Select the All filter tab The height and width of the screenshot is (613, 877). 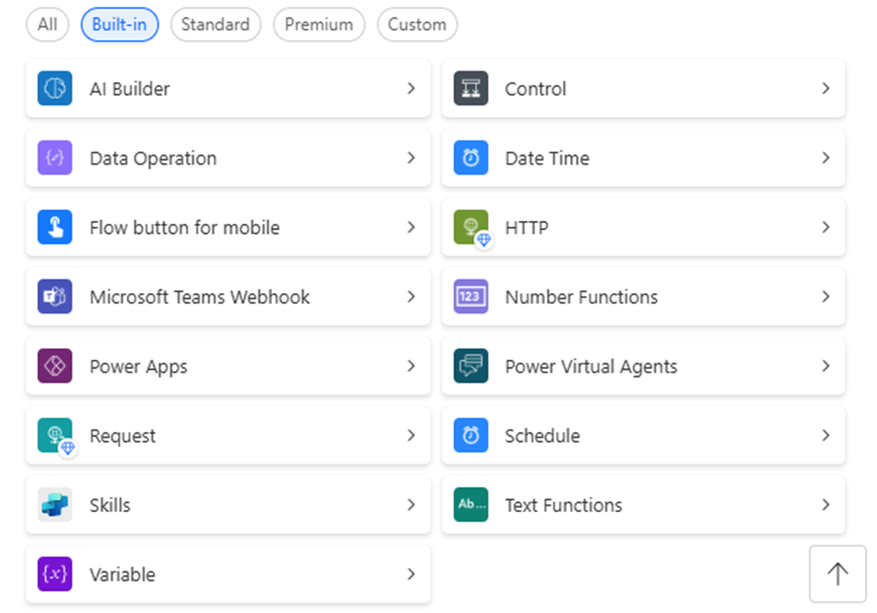[47, 25]
